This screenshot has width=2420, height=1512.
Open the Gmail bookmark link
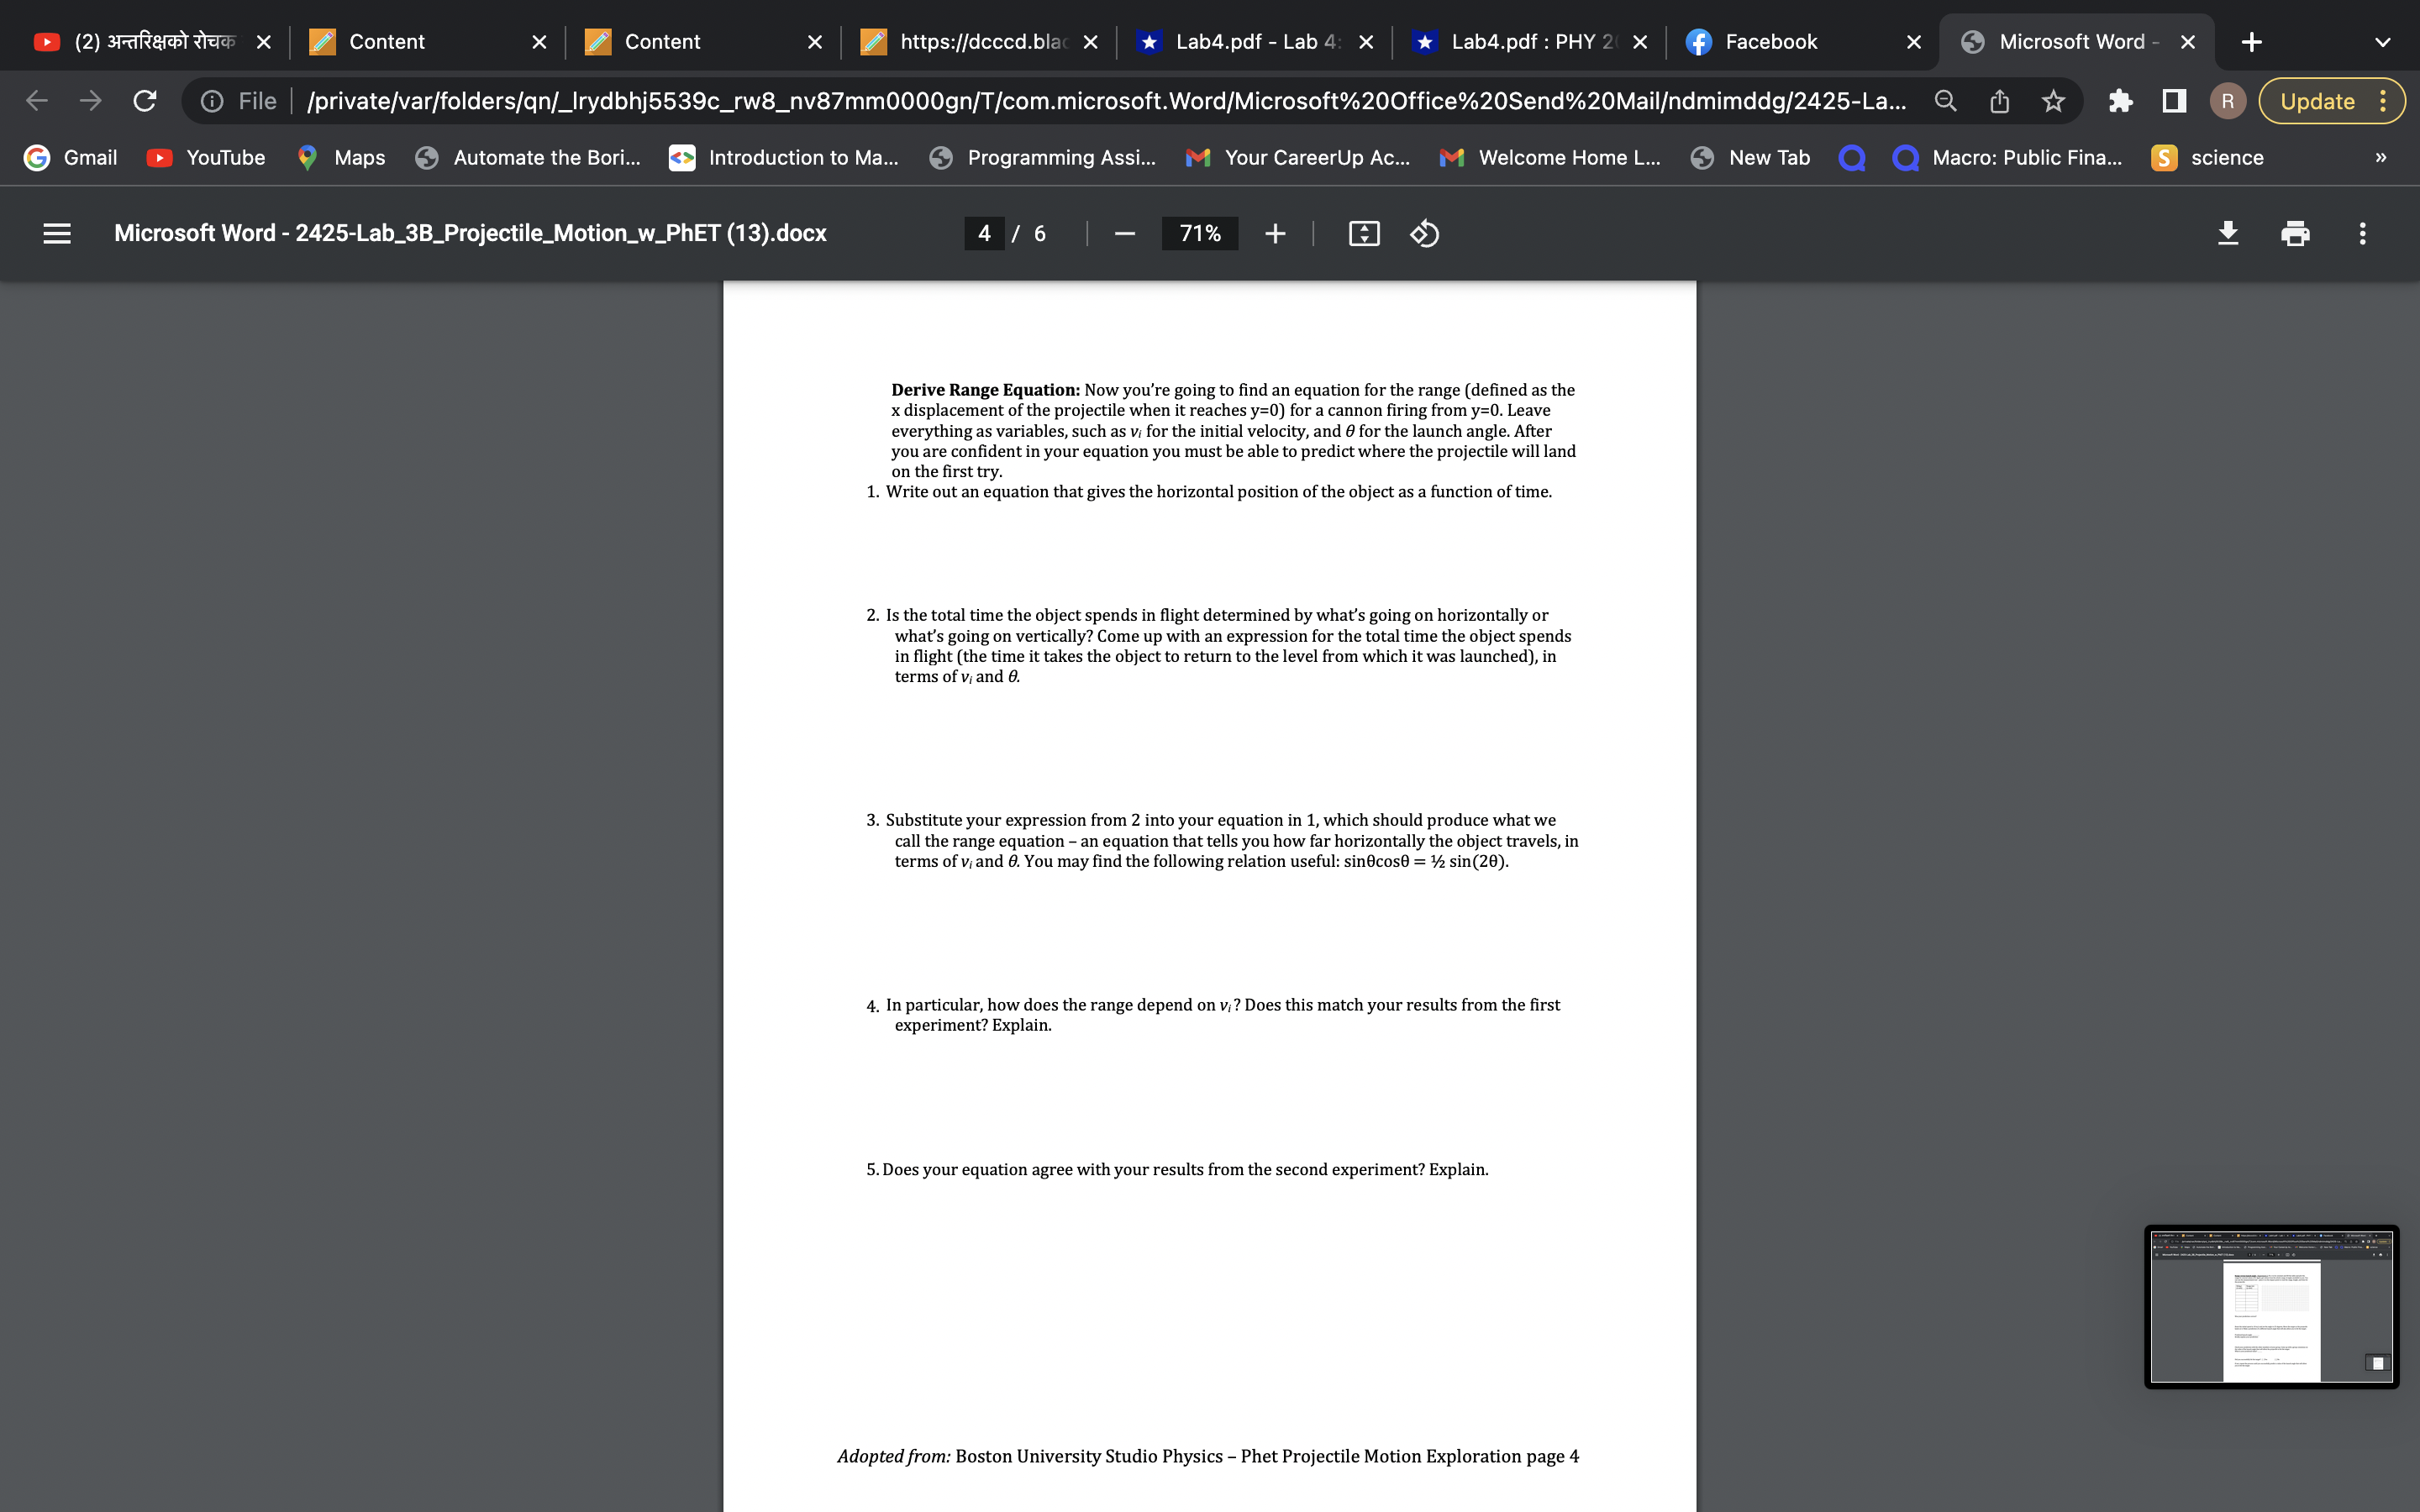tap(70, 157)
